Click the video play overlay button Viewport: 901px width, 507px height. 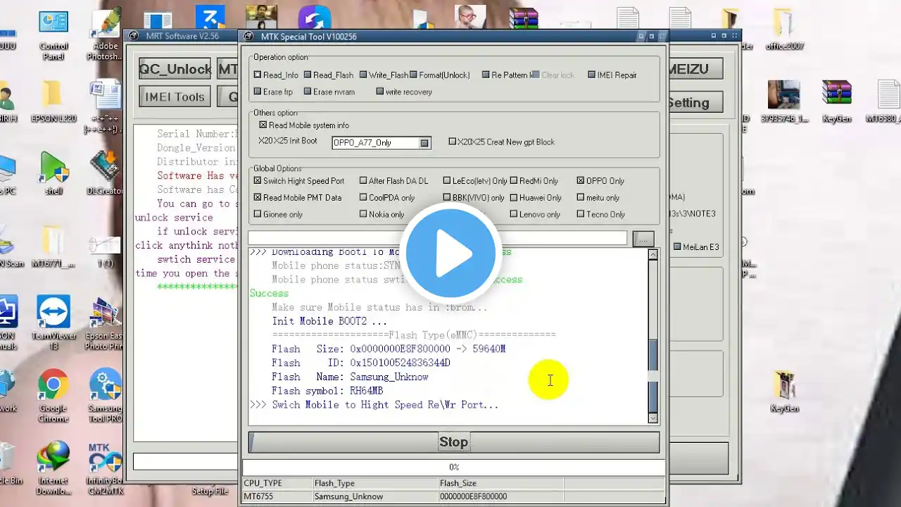[x=450, y=254]
